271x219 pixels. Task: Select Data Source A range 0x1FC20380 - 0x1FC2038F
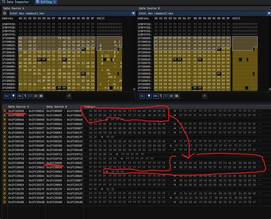(x=26, y=198)
